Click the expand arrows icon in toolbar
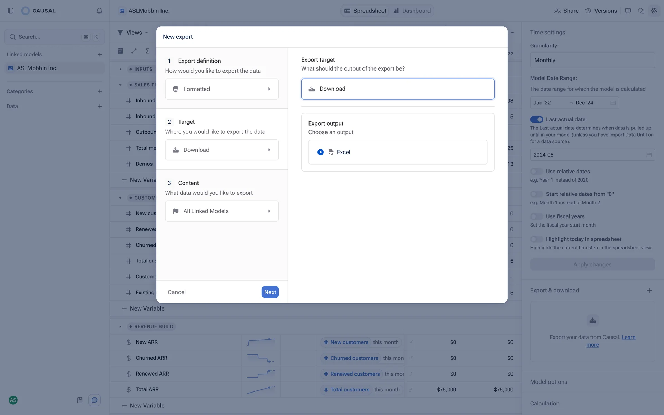 [134, 51]
